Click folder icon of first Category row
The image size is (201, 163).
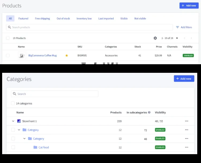[x=24, y=130]
